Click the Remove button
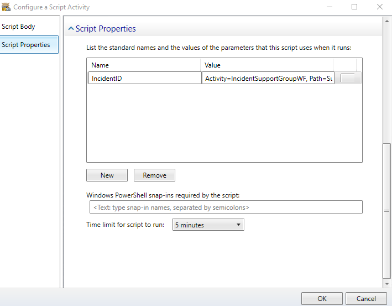 (x=154, y=175)
